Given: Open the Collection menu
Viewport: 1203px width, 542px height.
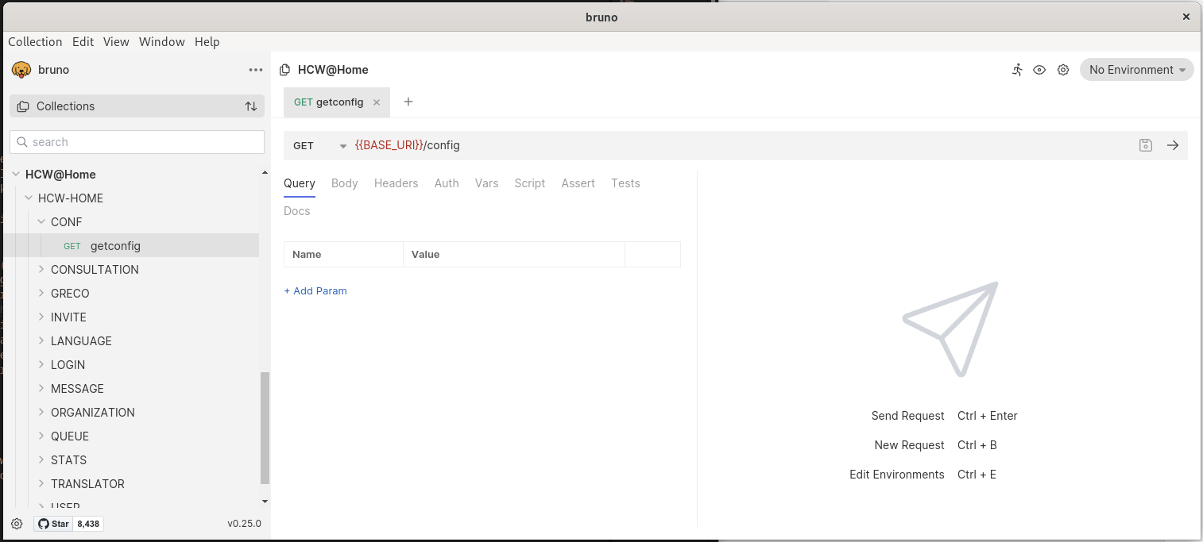Looking at the screenshot, I should [35, 42].
